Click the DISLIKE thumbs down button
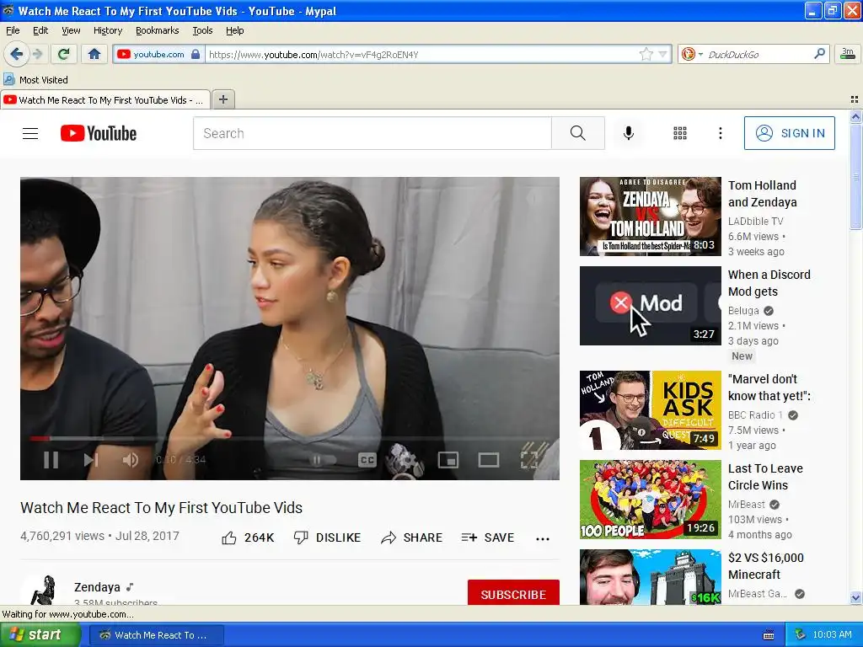Image resolution: width=863 pixels, height=647 pixels. pos(327,537)
